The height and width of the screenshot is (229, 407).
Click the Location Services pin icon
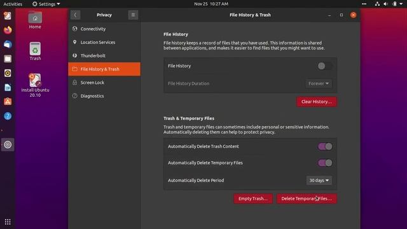pos(75,42)
